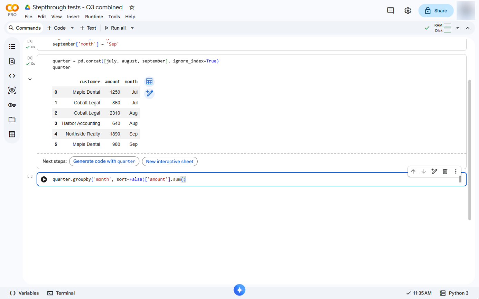Open the Files folder panel
Screen dimensions: 479x299
(12, 120)
